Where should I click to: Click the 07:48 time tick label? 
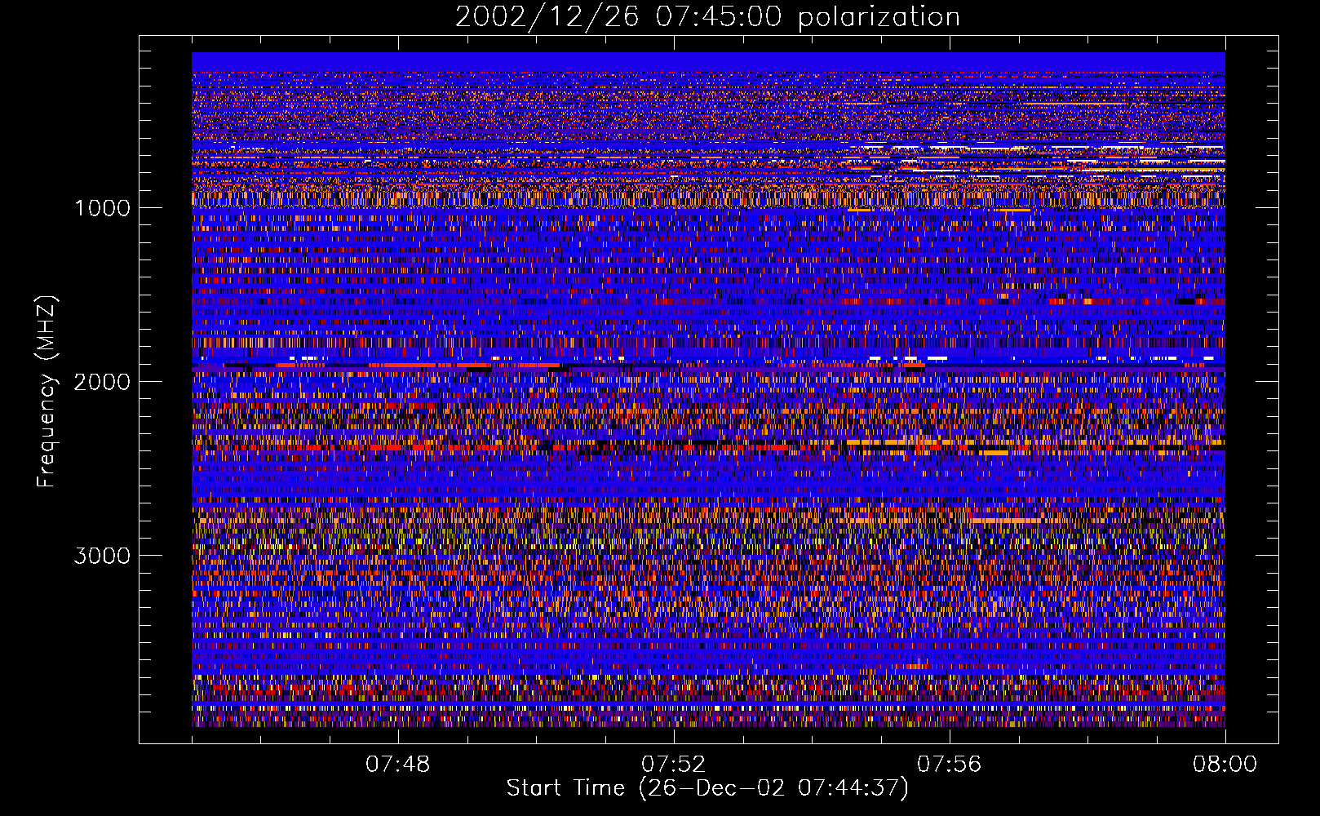point(398,765)
